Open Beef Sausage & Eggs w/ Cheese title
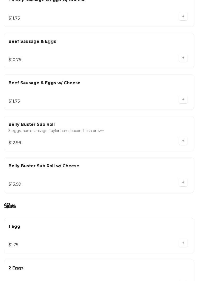This screenshot has width=198, height=281. (44, 83)
